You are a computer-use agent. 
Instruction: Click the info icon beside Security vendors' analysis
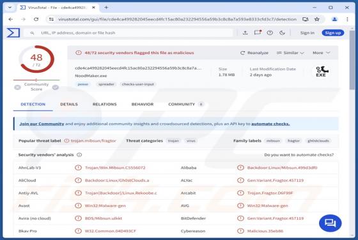click(79, 154)
